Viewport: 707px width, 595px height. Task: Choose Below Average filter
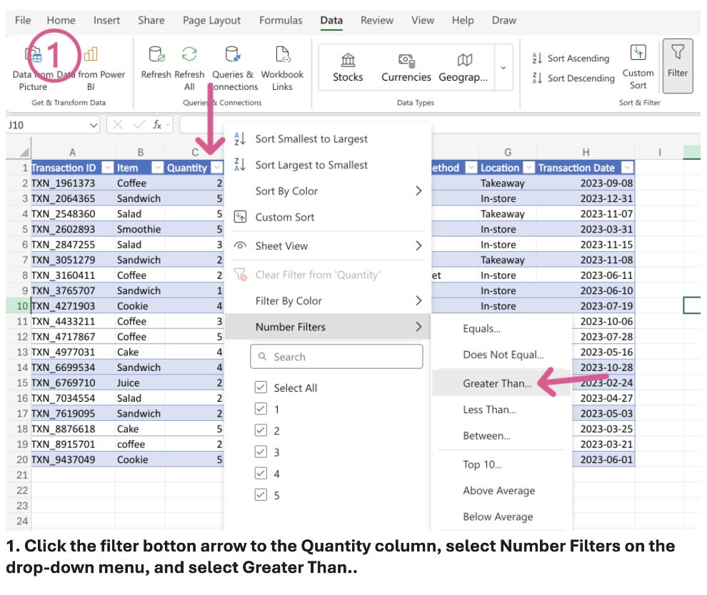(498, 517)
